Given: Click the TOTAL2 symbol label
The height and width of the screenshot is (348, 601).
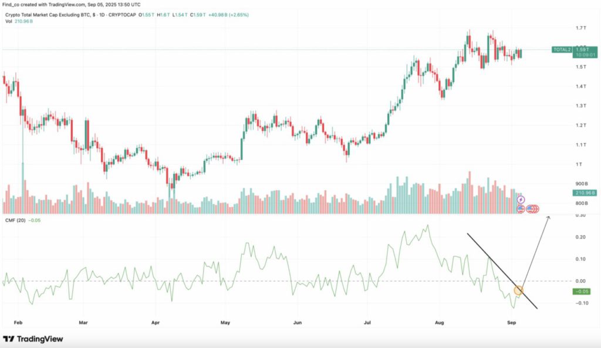Looking at the screenshot, I should (x=561, y=50).
